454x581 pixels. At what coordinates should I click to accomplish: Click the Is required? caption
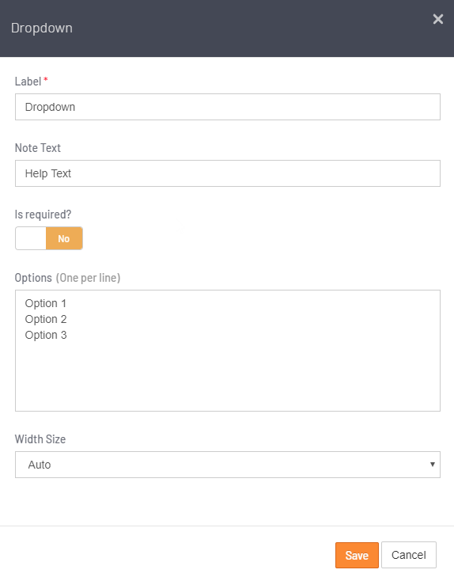(x=43, y=215)
